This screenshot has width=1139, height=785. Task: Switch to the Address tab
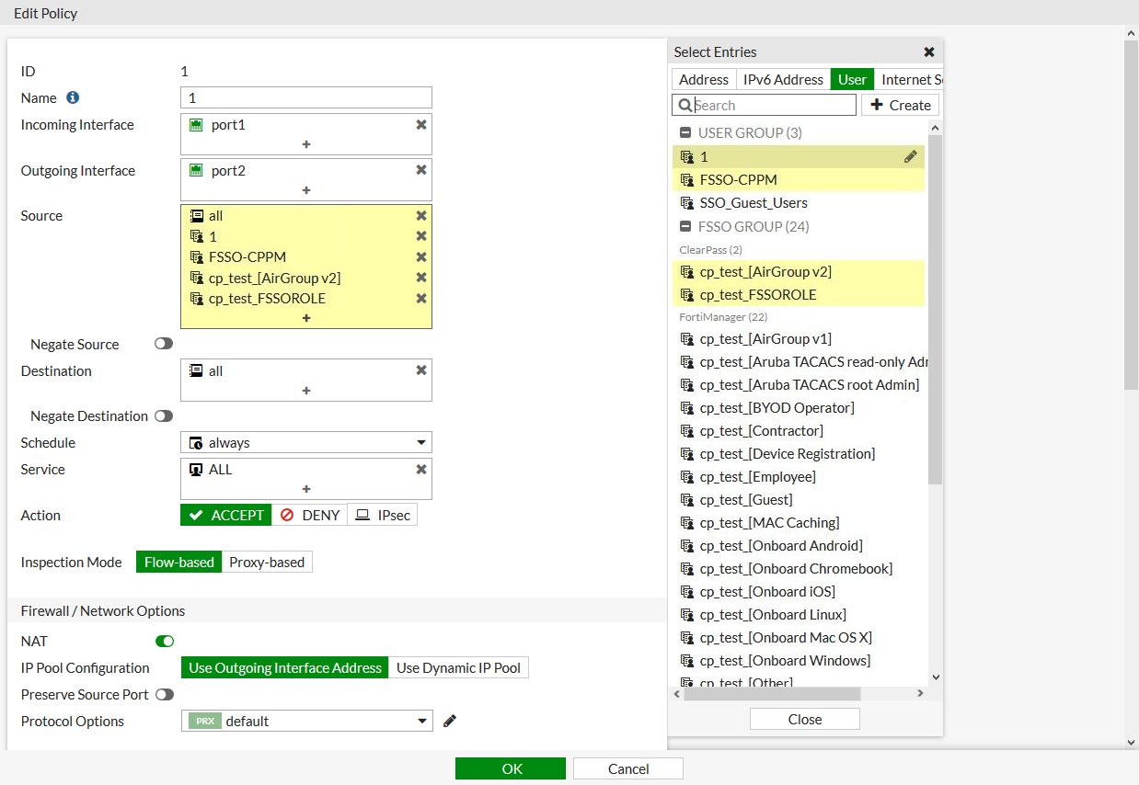pos(704,79)
